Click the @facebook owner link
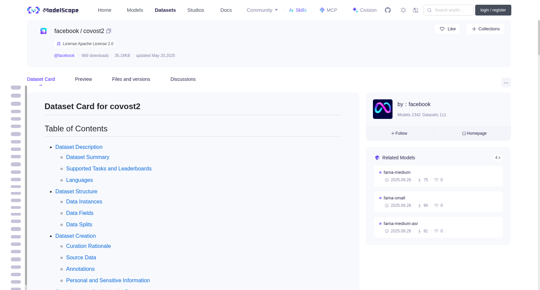540x290 pixels. 64,56
